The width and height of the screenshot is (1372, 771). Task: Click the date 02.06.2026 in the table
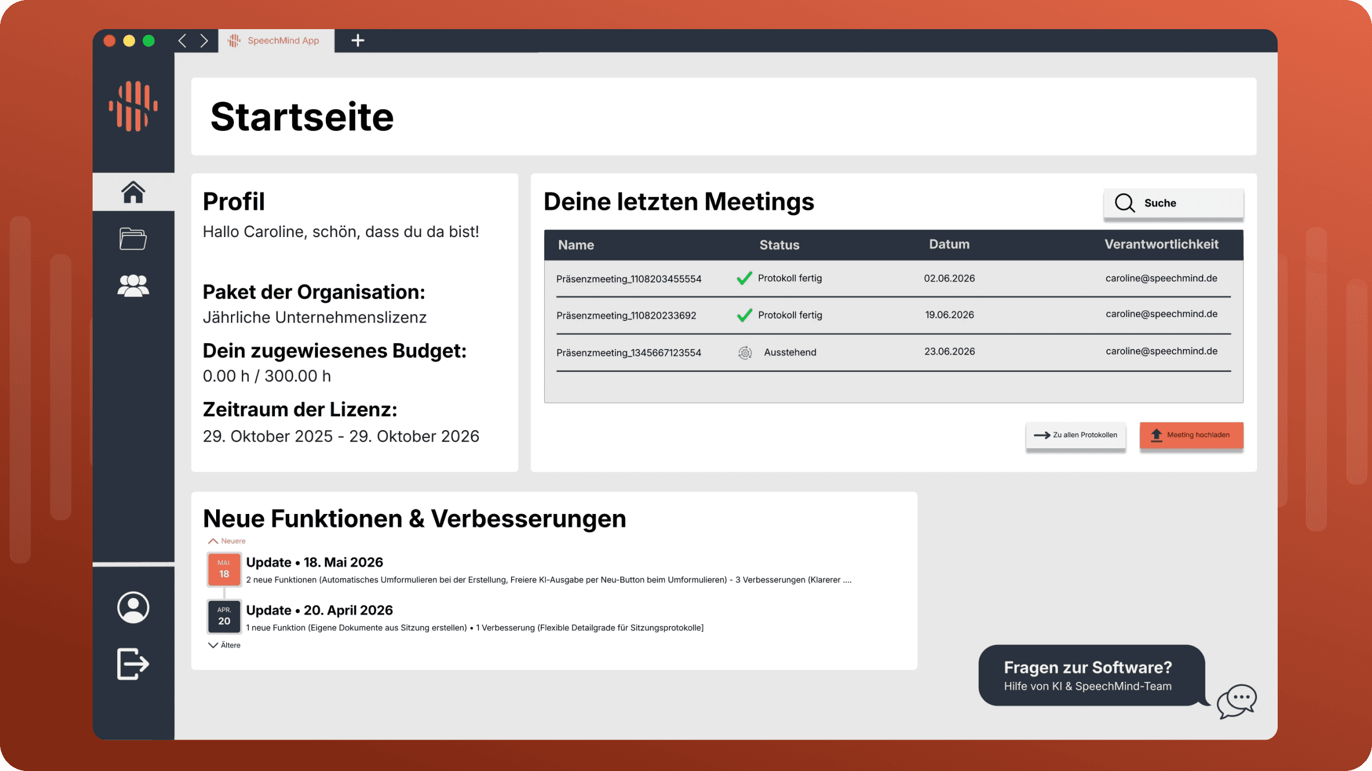click(x=950, y=278)
